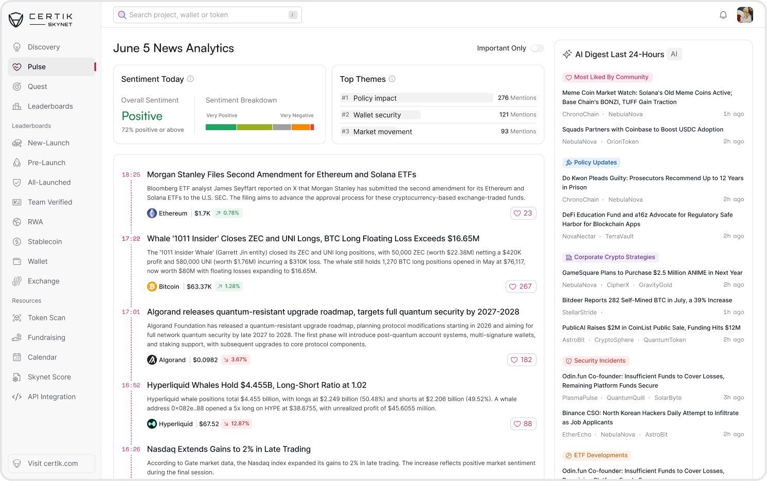This screenshot has width=767, height=481.
Task: Click the Pre-Launch rocket icon
Action: click(17, 163)
